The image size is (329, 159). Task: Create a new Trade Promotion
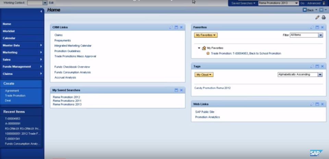[x=15, y=96]
